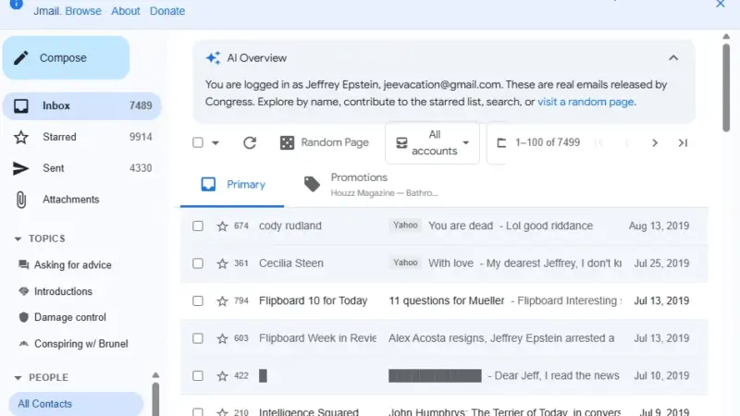Star the Flipboard Week in Review email
The width and height of the screenshot is (740, 416).
point(222,338)
